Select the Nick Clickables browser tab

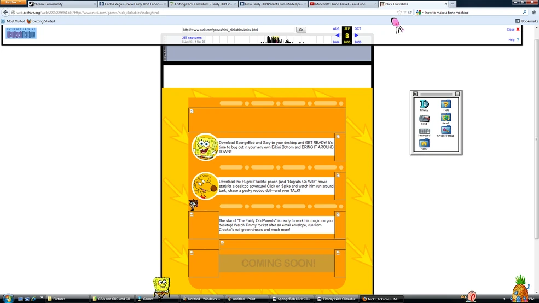pyautogui.click(x=414, y=4)
